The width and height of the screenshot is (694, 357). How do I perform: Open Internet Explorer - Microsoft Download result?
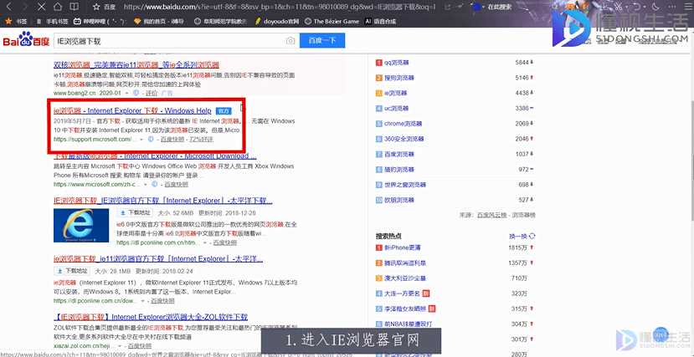pos(155,156)
